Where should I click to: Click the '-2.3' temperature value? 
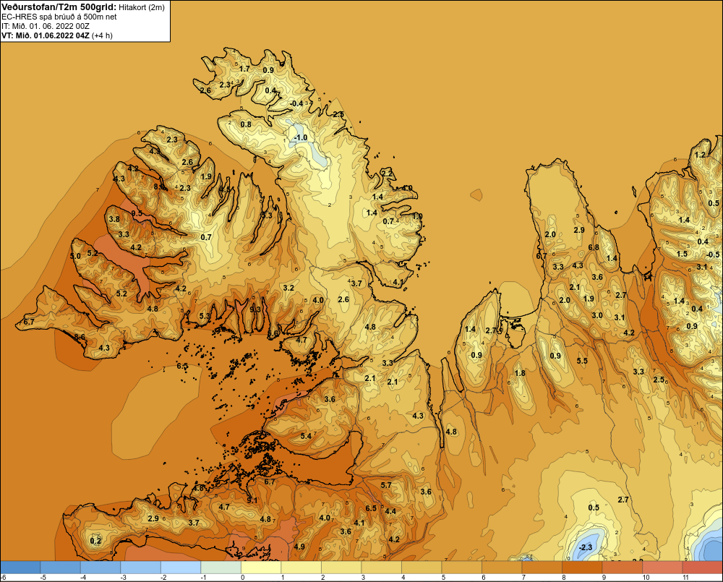tap(585, 547)
